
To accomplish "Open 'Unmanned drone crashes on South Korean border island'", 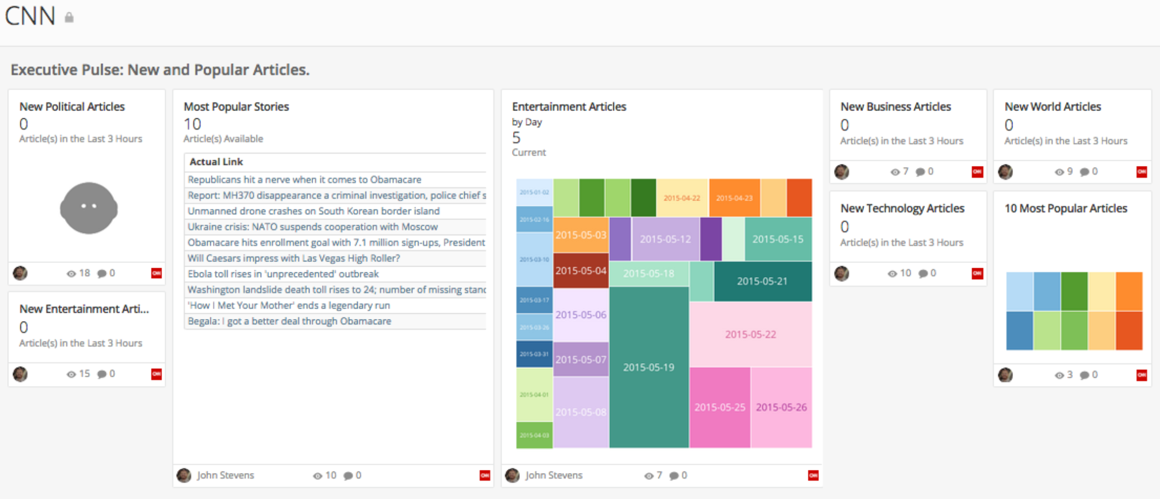I will 313,211.
